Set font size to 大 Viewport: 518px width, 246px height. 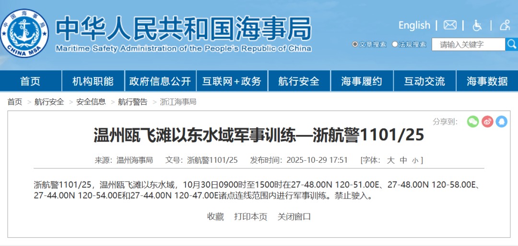point(391,160)
